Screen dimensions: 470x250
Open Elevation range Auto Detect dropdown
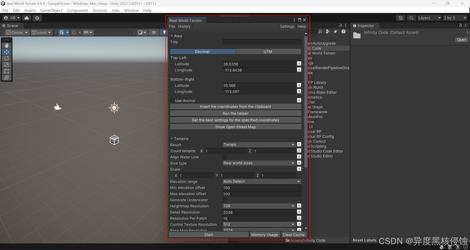[262, 181]
